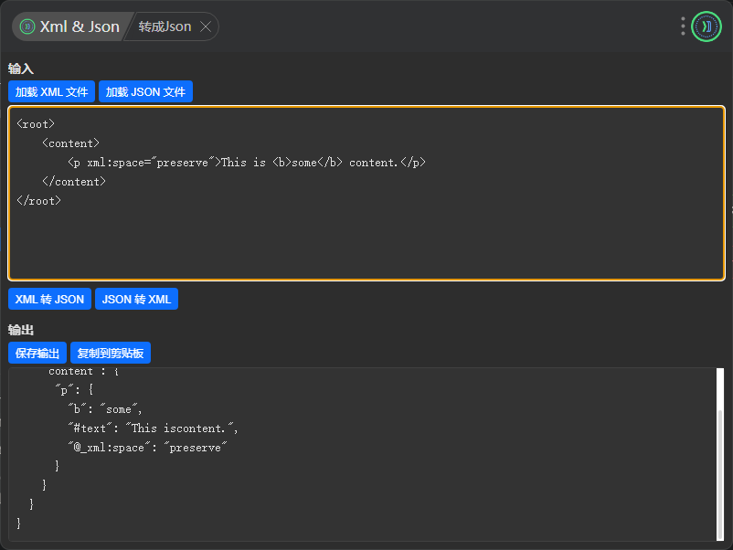This screenshot has width=733, height=550.
Task: Load a JSON file with 加载 JSON 文件
Action: click(145, 91)
